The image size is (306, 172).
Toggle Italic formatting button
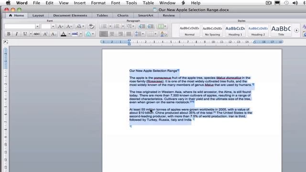pyautogui.click(x=17, y=34)
